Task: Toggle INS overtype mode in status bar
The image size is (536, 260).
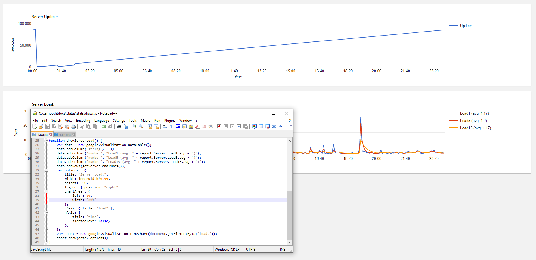Action: [x=283, y=250]
